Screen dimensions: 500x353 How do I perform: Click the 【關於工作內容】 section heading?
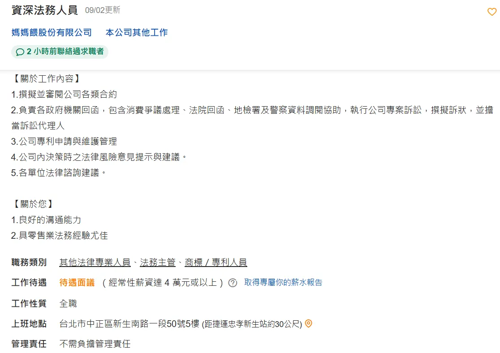(x=46, y=79)
